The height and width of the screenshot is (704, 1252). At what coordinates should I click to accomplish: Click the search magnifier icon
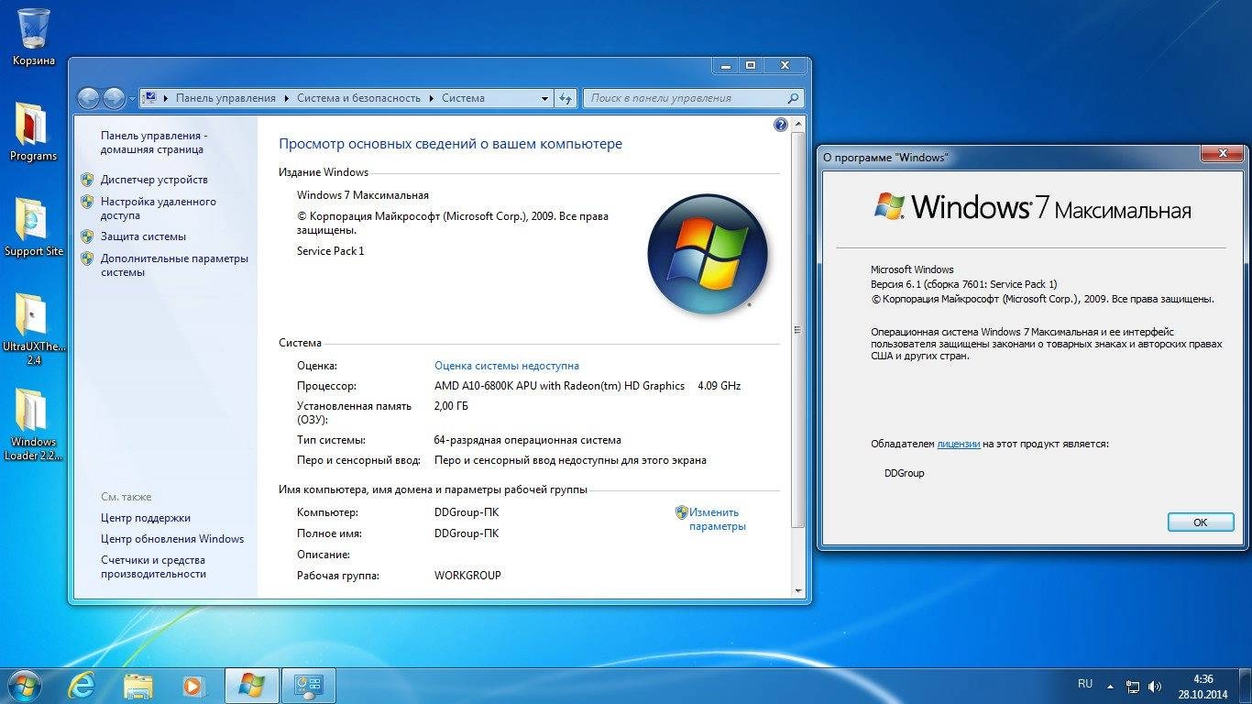point(794,98)
